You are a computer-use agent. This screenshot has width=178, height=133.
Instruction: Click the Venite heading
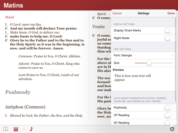point(99,27)
